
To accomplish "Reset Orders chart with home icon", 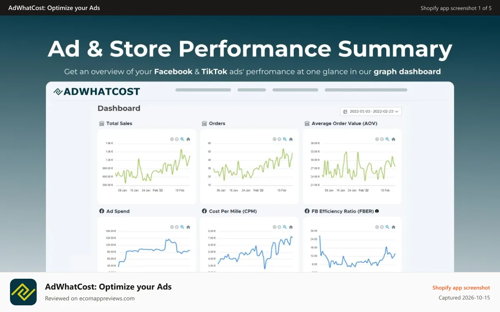I will [290, 139].
